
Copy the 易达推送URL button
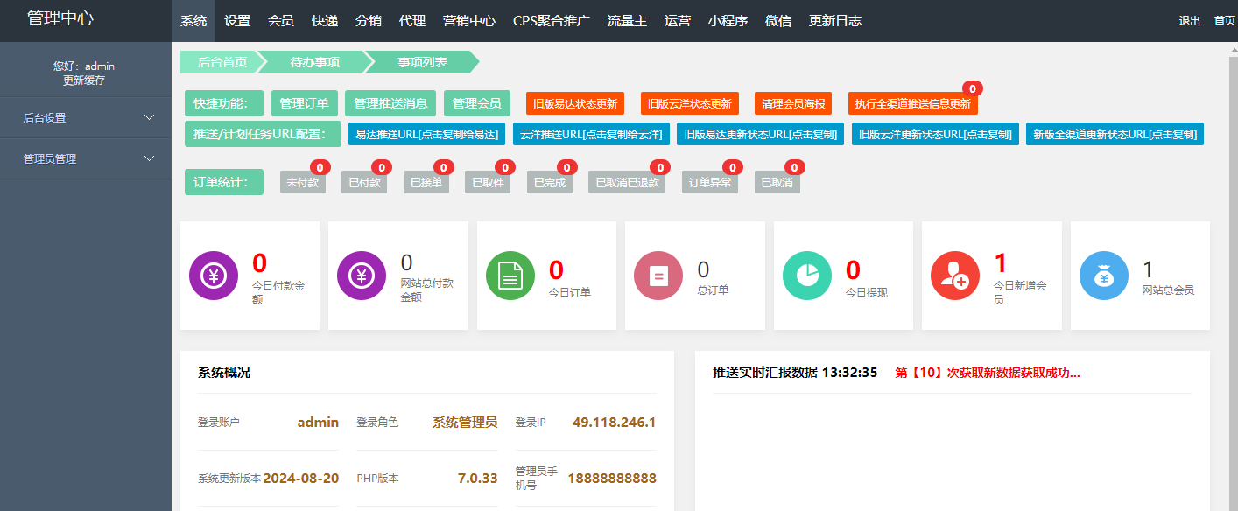[426, 134]
